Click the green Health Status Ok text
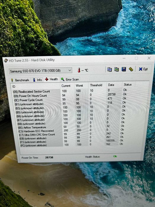This screenshot has width=155, height=207. click(115, 156)
